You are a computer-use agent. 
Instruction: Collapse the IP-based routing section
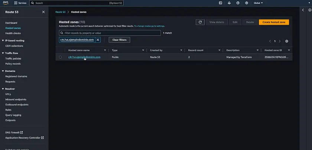tap(3, 40)
